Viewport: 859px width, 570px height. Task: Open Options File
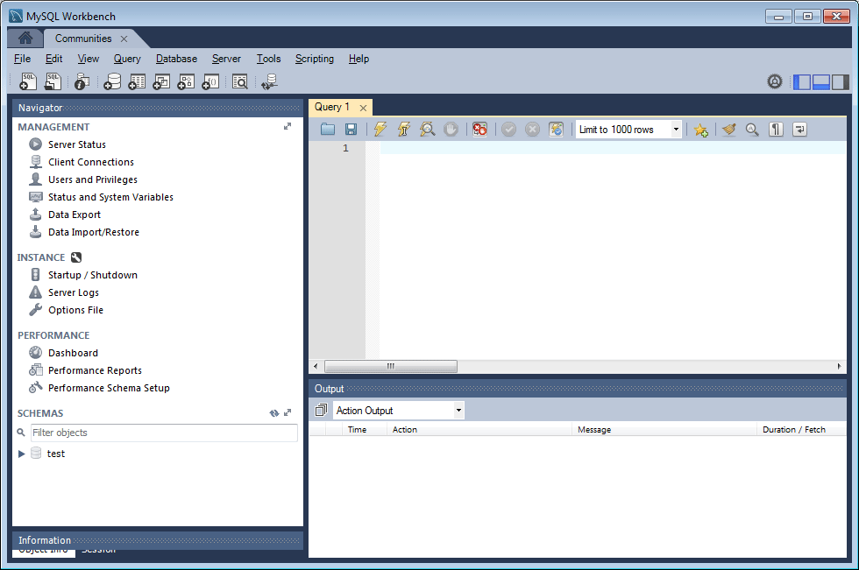coord(75,310)
